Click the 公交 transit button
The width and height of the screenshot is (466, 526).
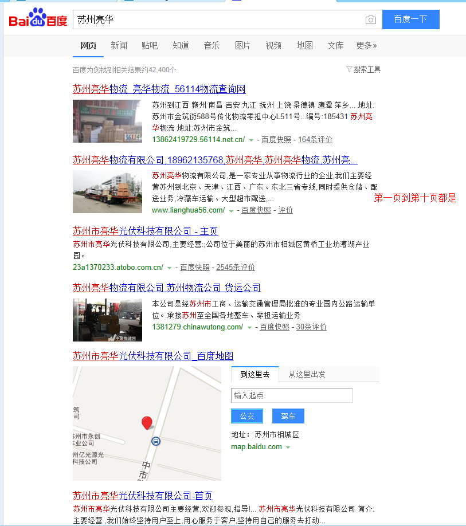click(247, 416)
